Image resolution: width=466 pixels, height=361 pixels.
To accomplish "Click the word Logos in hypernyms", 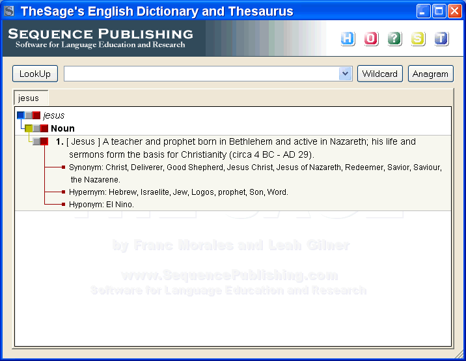I will pyautogui.click(x=203, y=192).
